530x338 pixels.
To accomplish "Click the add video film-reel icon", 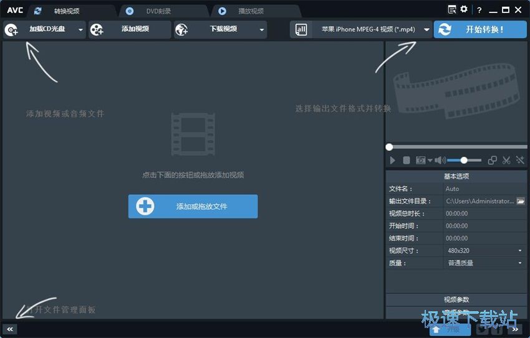I will tap(97, 30).
